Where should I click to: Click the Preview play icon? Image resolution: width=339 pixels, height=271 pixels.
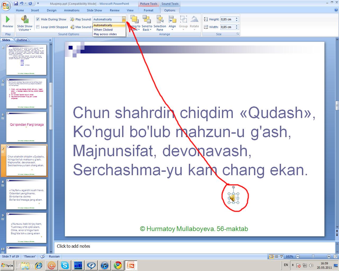click(x=8, y=19)
